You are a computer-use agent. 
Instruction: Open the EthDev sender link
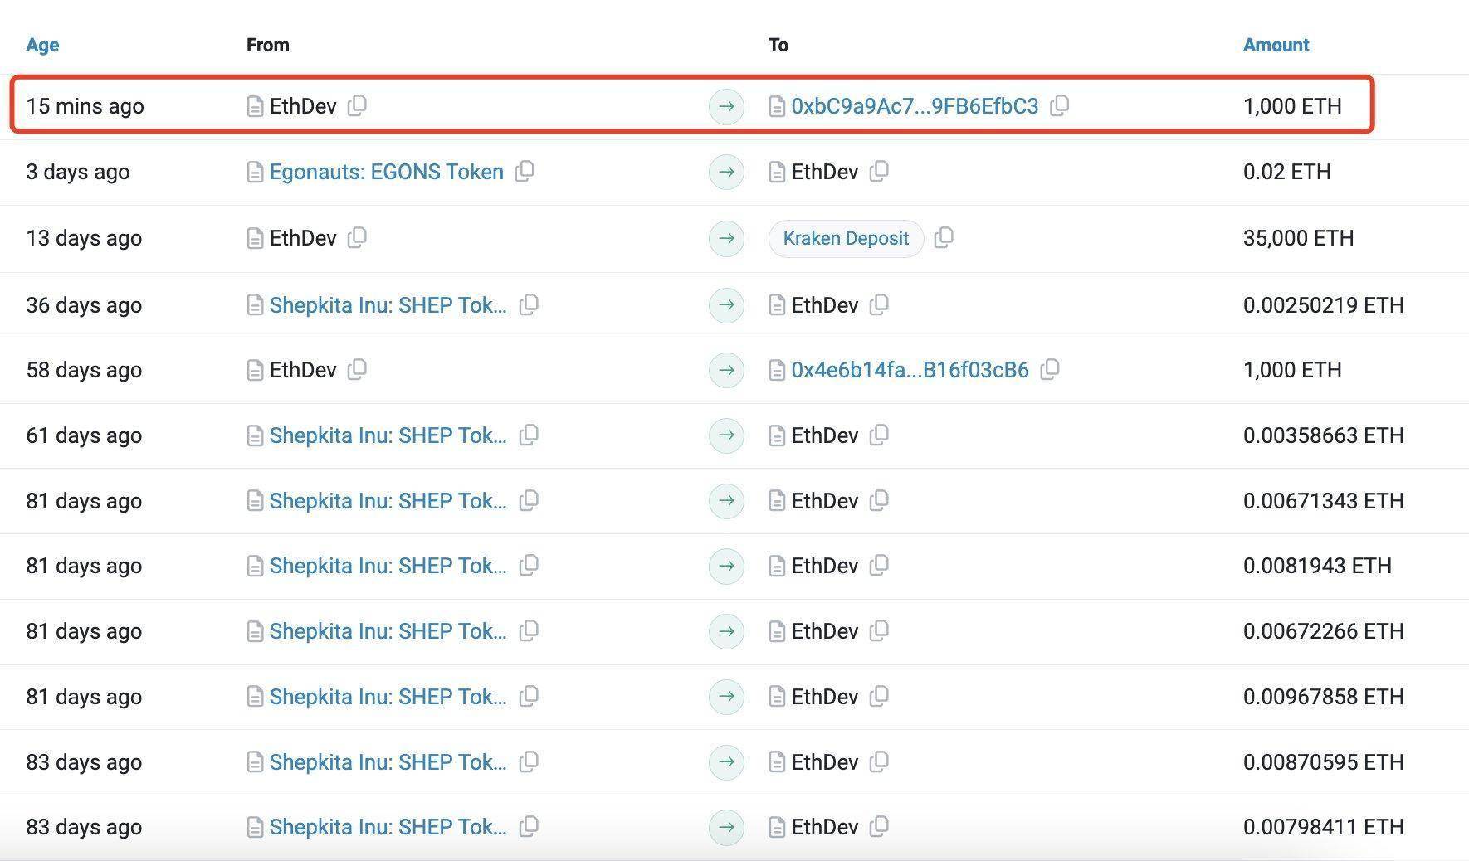[x=301, y=106]
